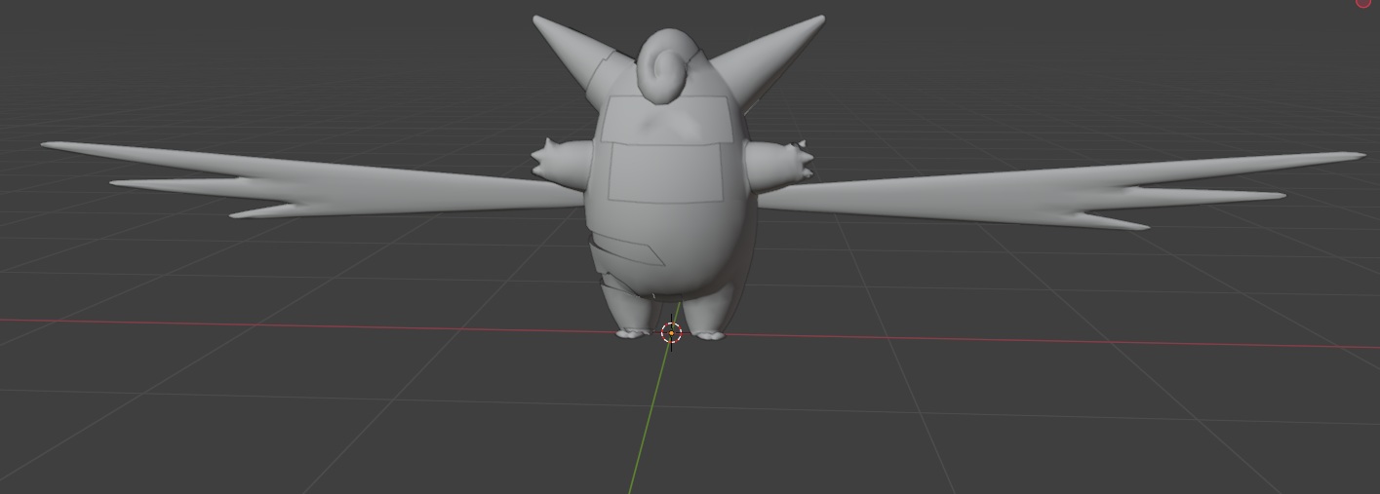Viewport: 1380px width, 494px height.
Task: Click the long spiked wing extending right
Action: [x=1058, y=191]
